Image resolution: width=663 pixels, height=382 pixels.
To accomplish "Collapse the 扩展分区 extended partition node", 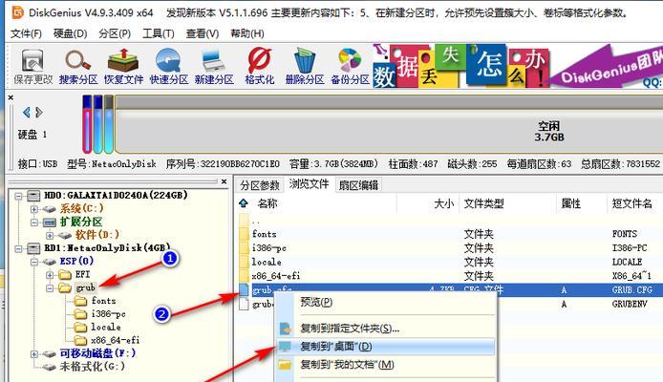I will point(34,223).
